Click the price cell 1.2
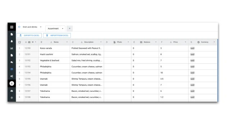Viewport: 230px width, 129px height. click(x=174, y=97)
